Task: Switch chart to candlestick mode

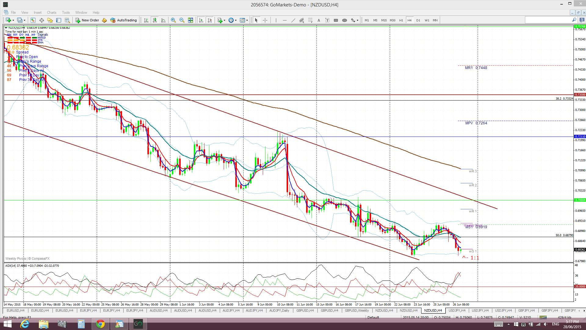Action: pos(155,20)
